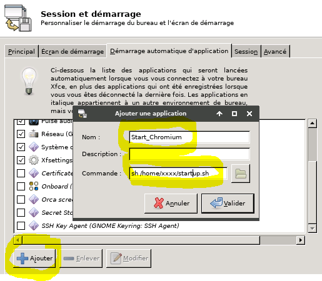Screen dimensions: 322x281
Task: Click the Onboard application icon in list
Action: (x=34, y=186)
